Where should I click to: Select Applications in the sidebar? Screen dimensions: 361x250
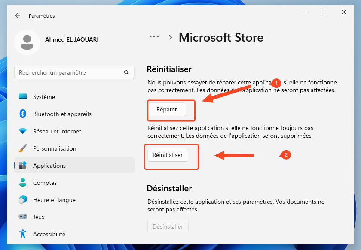coord(49,166)
